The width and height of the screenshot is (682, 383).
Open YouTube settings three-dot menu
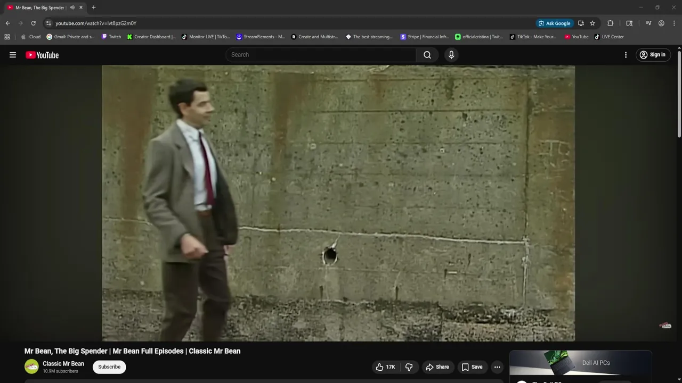click(x=626, y=55)
